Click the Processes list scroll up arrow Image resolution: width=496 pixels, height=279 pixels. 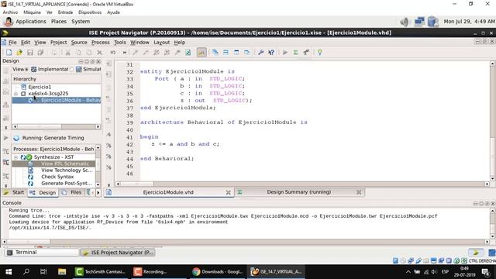tap(98, 148)
